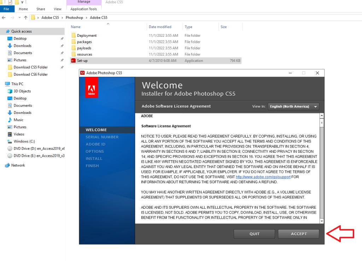Click the license scrollbar down arrow
The height and width of the screenshot is (261, 362).
click(322, 221)
